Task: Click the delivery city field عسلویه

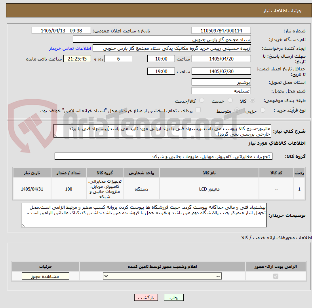Action: tap(221, 91)
